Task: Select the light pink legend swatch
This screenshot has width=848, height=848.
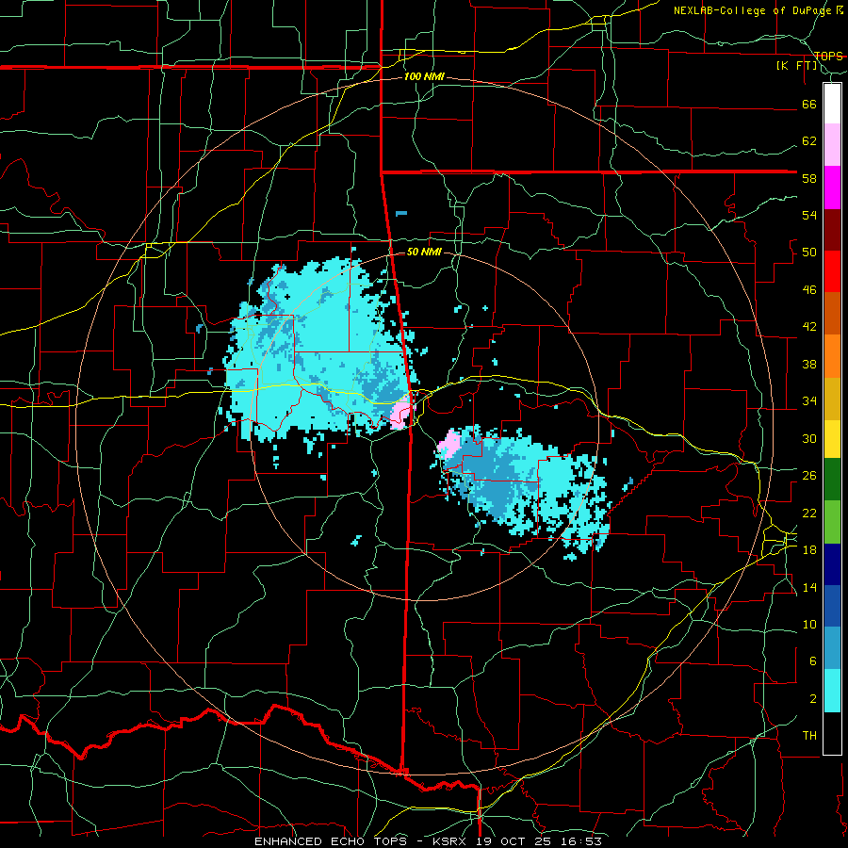Action: 832,145
